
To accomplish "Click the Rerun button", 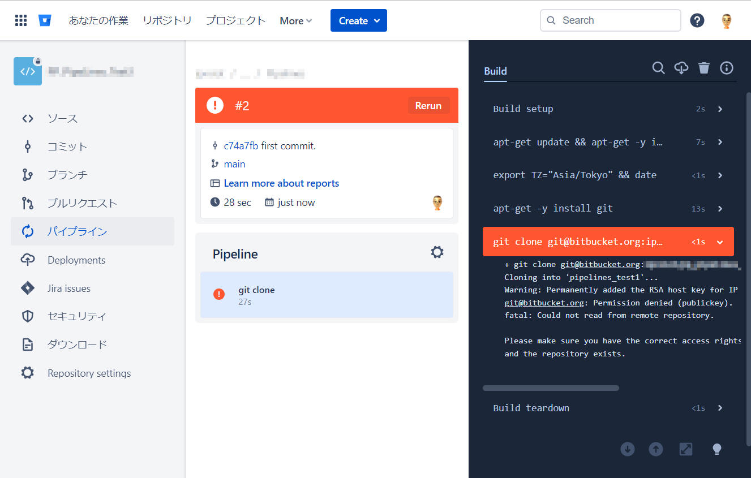I will point(428,105).
